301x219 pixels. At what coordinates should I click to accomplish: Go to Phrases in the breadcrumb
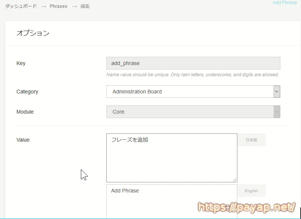[x=58, y=6]
